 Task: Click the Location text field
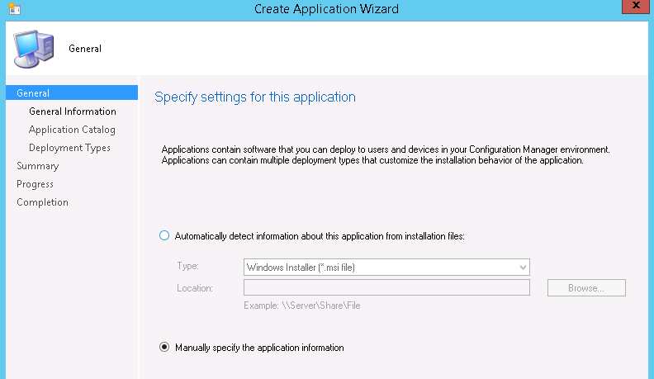(x=386, y=287)
